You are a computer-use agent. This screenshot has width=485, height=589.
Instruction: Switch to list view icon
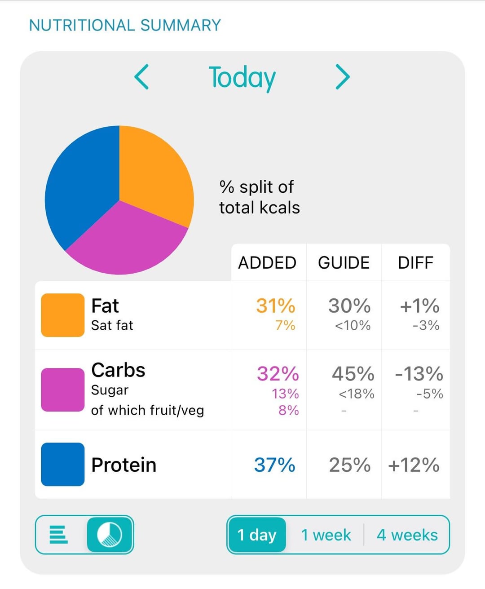[x=59, y=535]
